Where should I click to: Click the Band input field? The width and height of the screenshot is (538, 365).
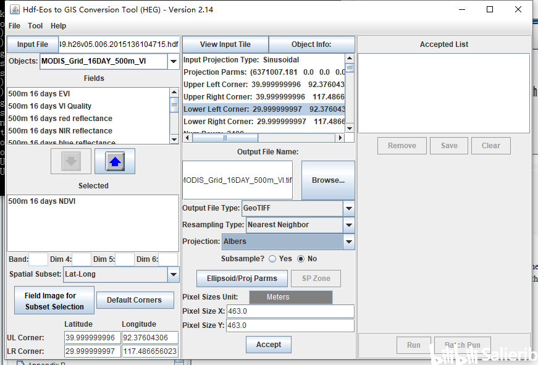(x=38, y=259)
